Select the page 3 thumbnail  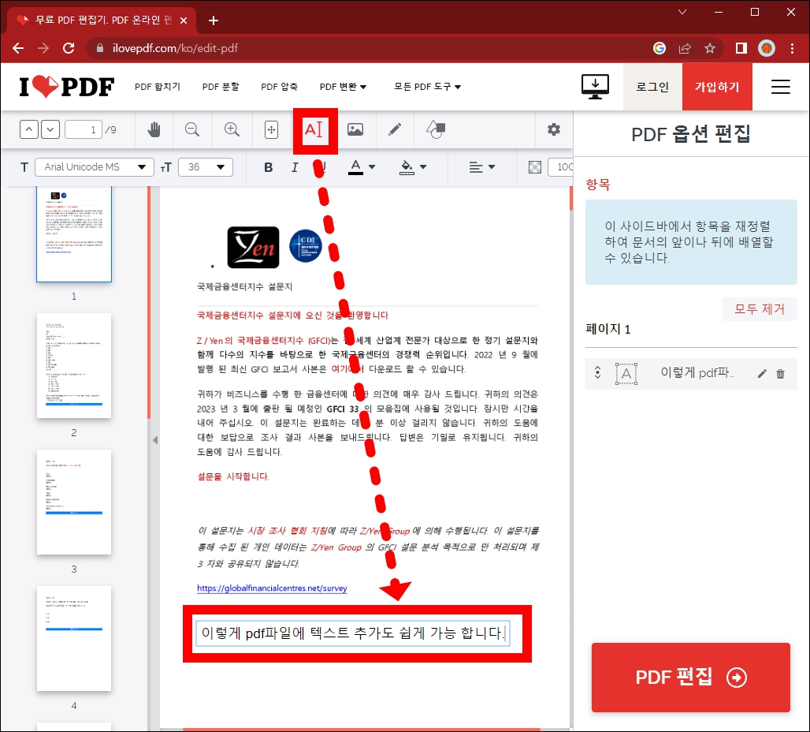coord(74,502)
